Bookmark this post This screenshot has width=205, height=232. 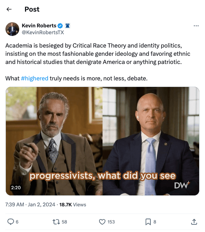click(x=148, y=222)
